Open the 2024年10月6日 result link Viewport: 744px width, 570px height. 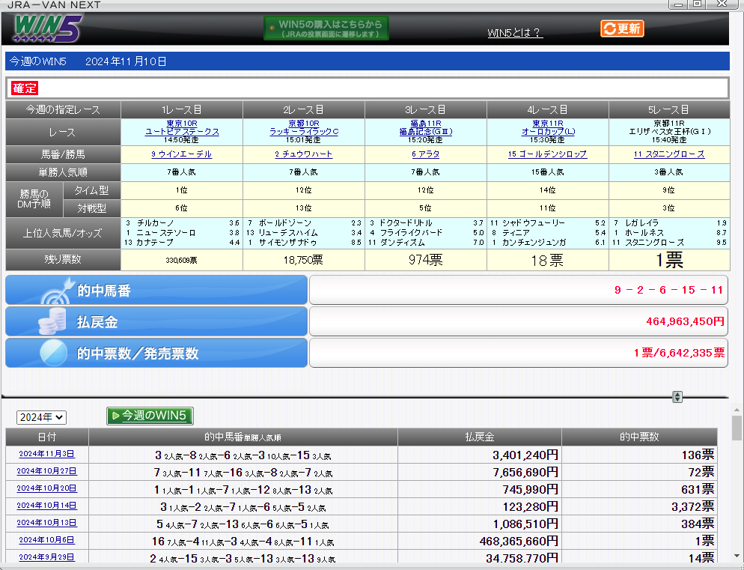coord(46,540)
